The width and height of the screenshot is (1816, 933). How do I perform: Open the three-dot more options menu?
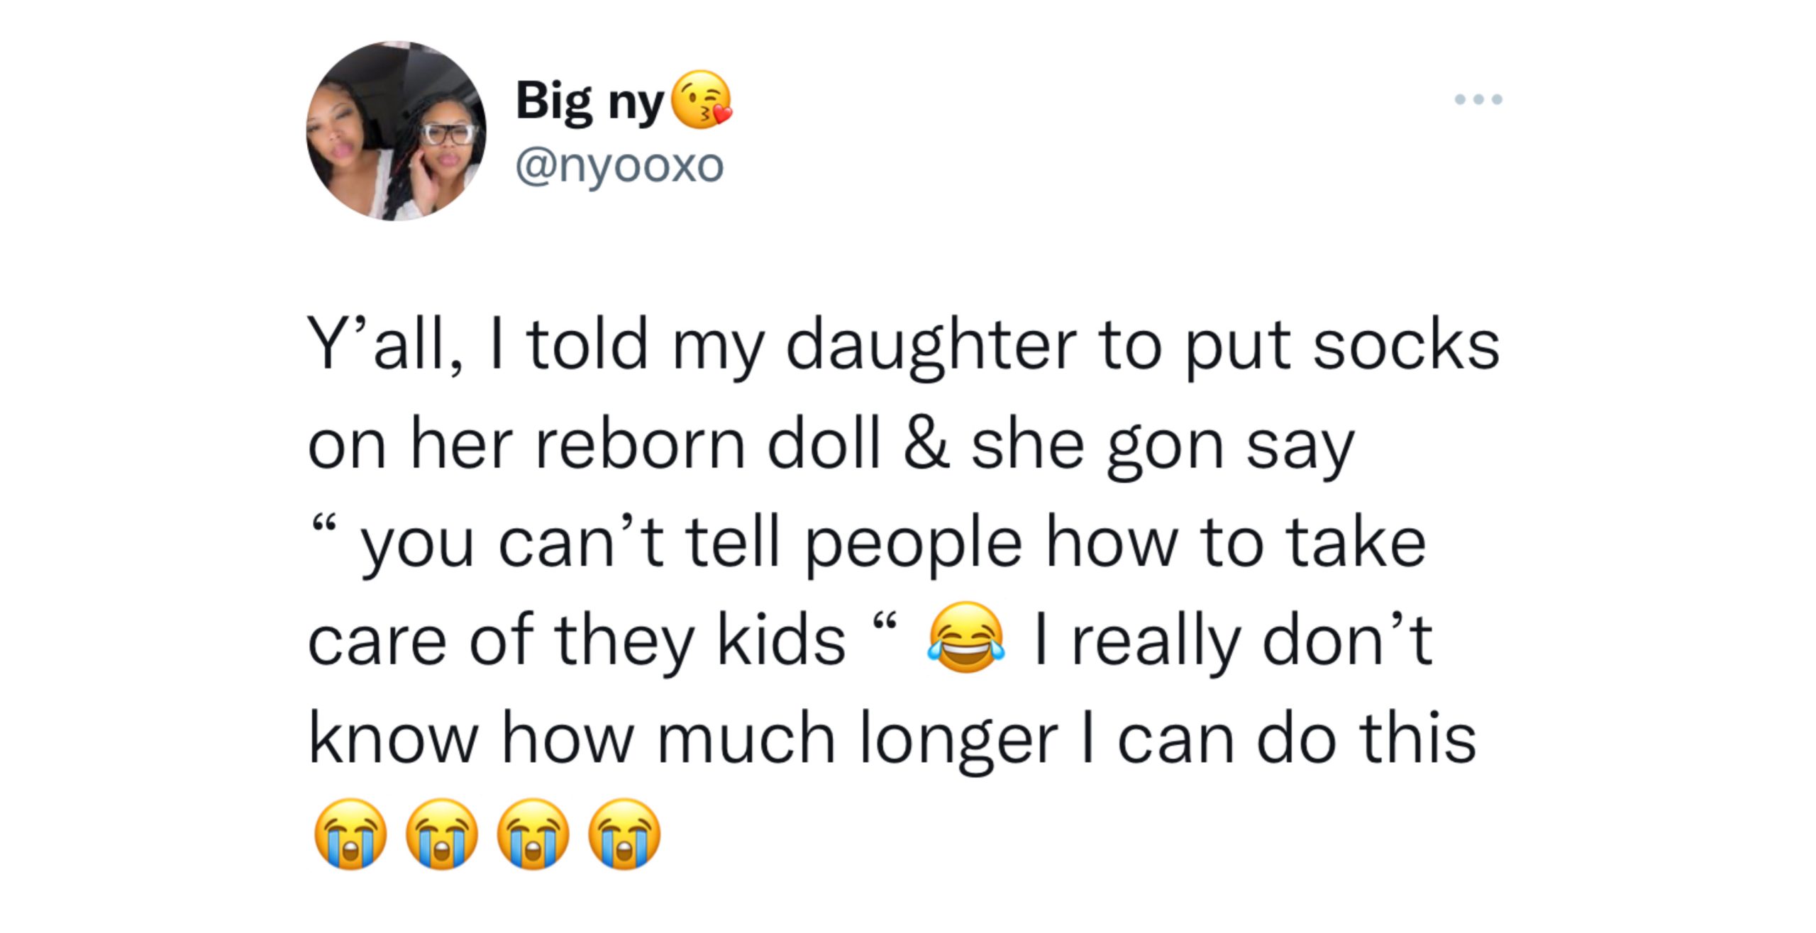click(1478, 99)
